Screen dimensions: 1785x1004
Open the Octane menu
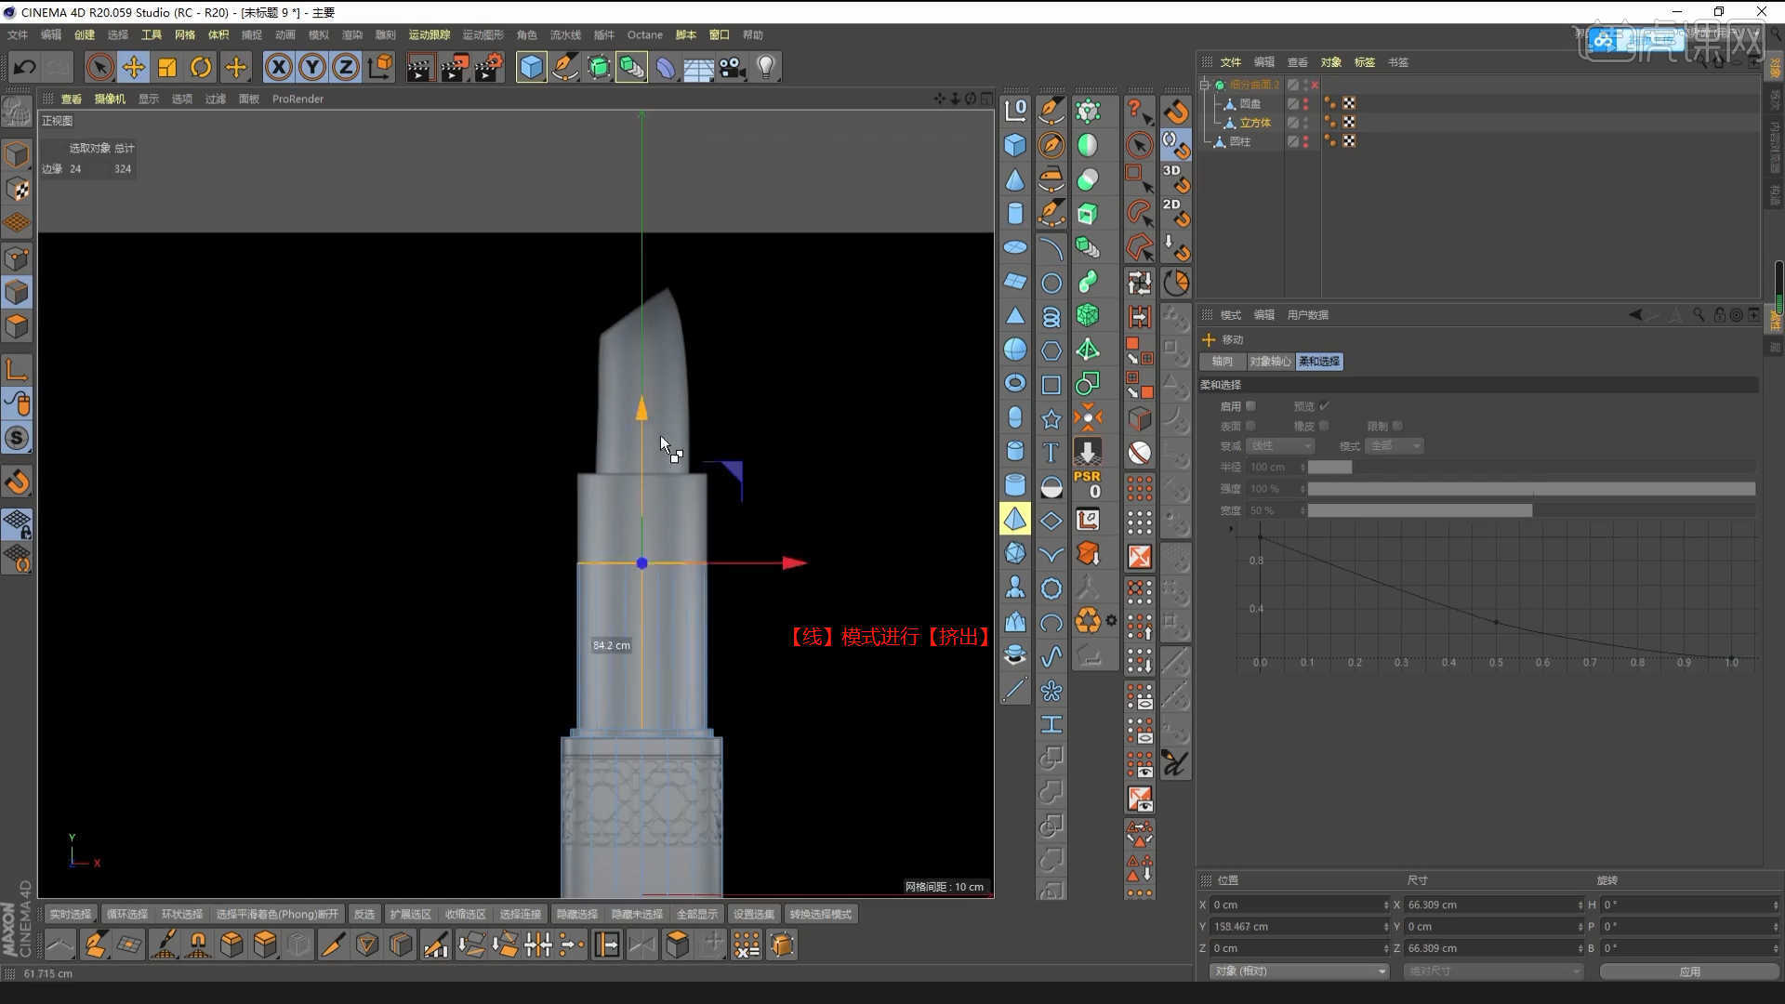coord(645,34)
